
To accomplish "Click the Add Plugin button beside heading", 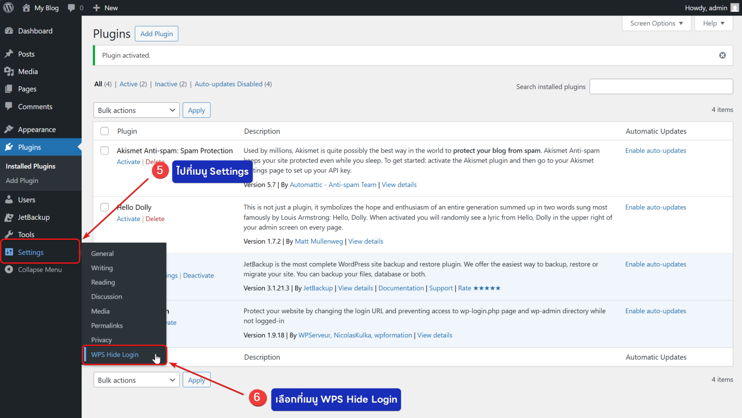I will coord(157,34).
